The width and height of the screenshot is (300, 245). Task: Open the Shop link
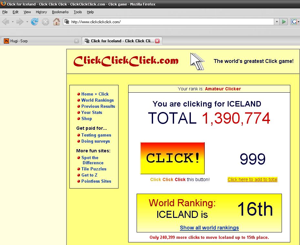pyautogui.click(x=87, y=118)
